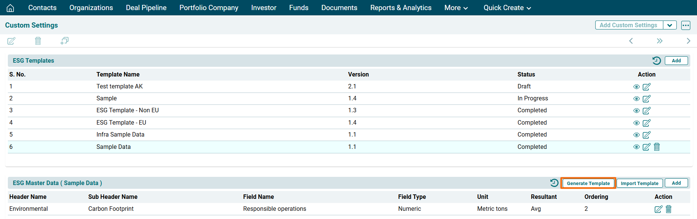Open the Quick Create dropdown

click(x=507, y=8)
